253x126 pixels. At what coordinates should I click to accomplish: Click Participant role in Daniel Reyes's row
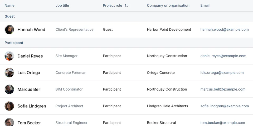pos(112,56)
